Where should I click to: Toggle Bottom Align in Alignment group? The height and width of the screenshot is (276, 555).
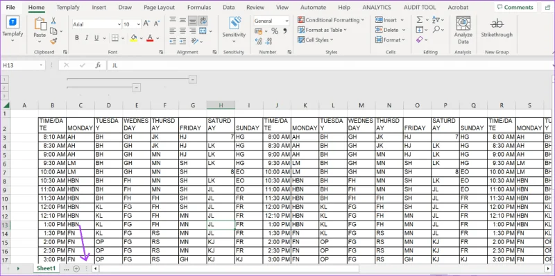(x=193, y=21)
